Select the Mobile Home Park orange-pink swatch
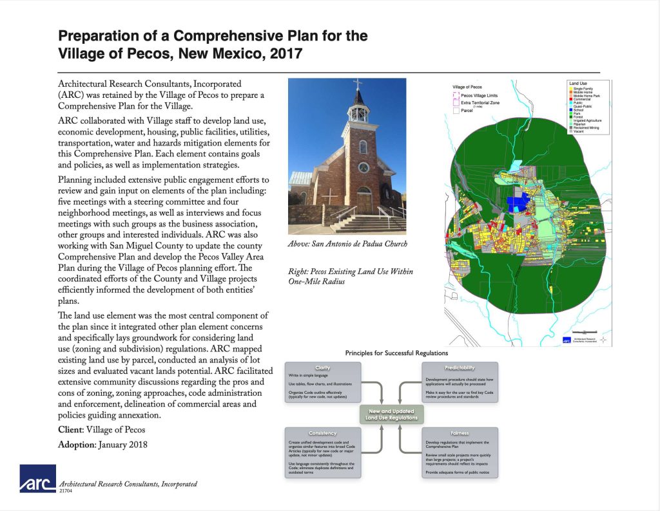The height and width of the screenshot is (511, 660). point(571,95)
